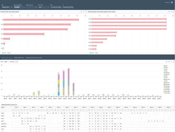Zoom in on Production Plan Versus Actual chart
175x132 pixels.
[81, 12]
